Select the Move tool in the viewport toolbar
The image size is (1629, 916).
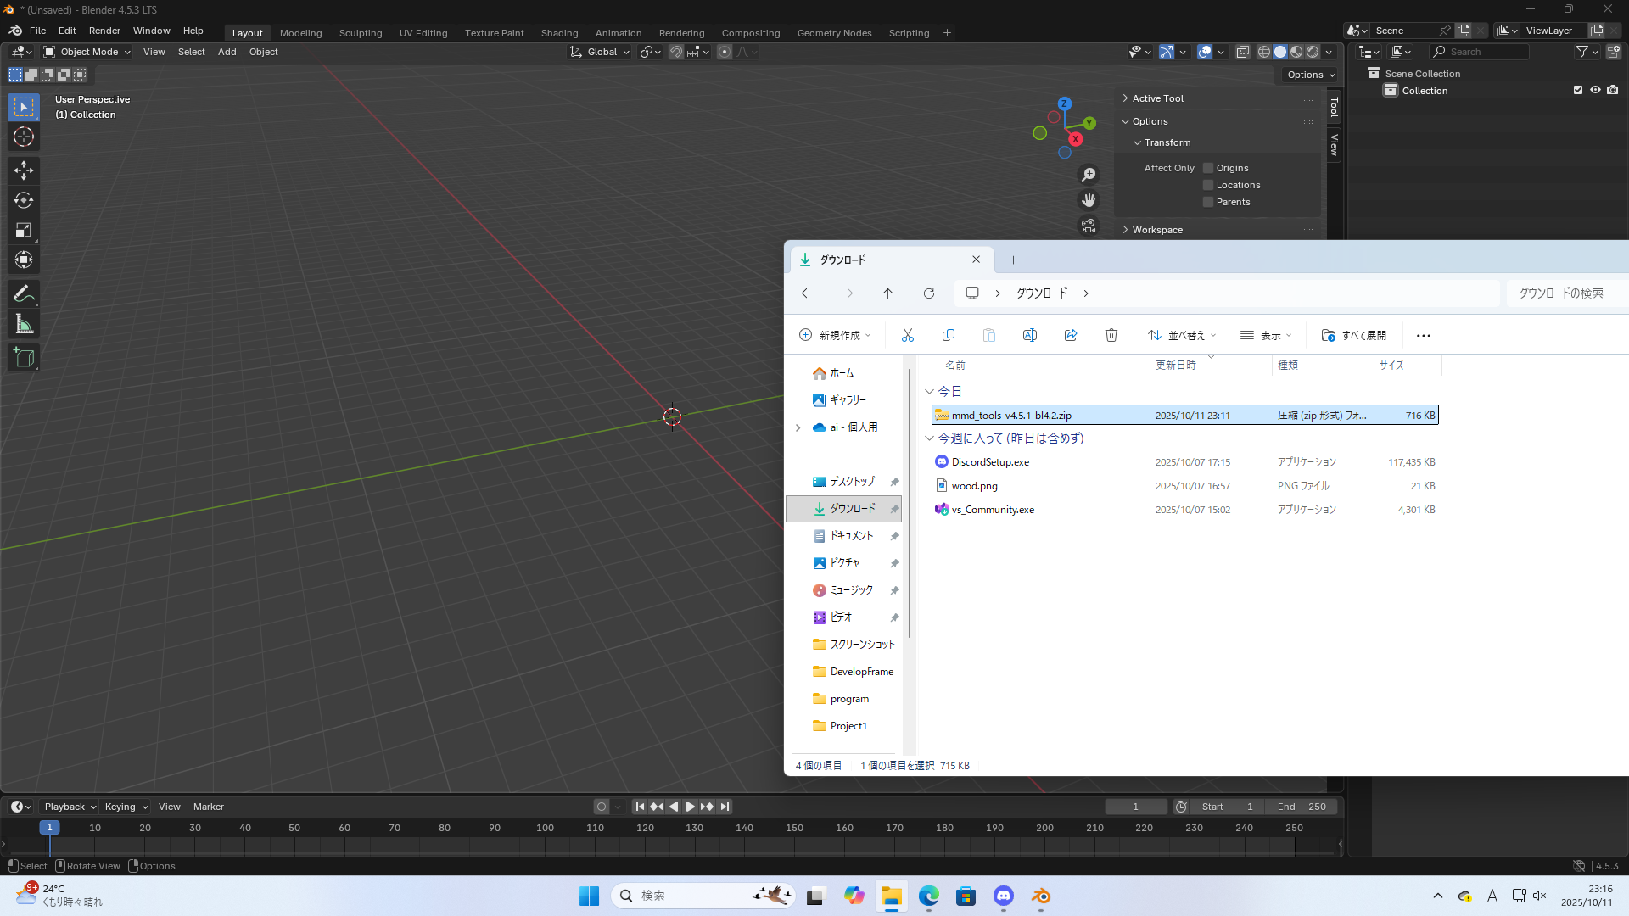pos(23,170)
